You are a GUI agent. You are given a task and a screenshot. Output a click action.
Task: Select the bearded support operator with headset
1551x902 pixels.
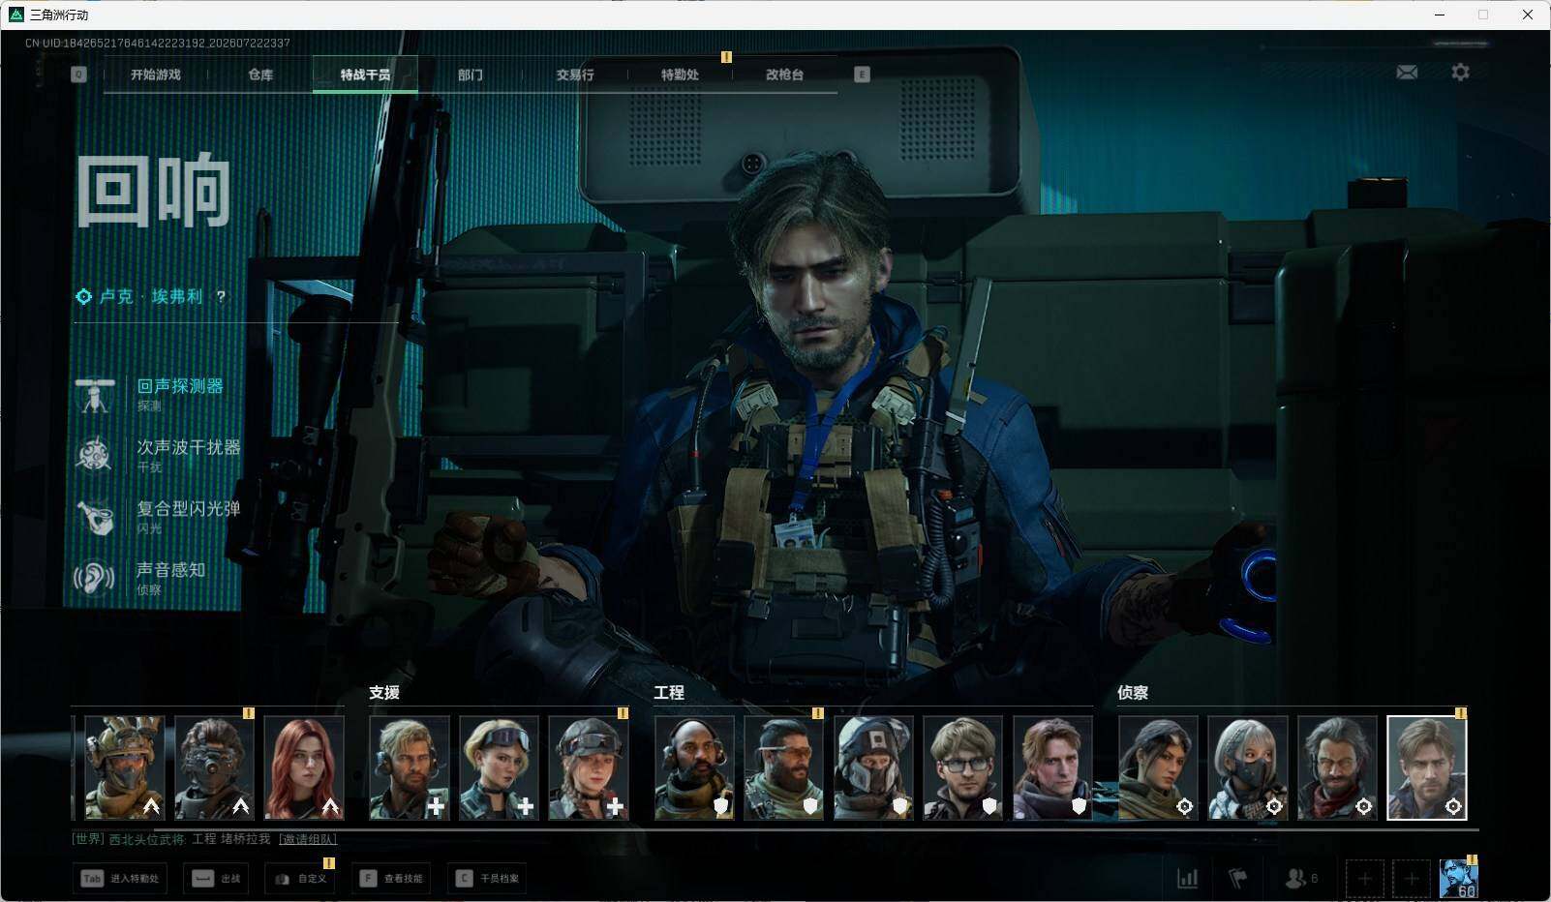pyautogui.click(x=410, y=767)
